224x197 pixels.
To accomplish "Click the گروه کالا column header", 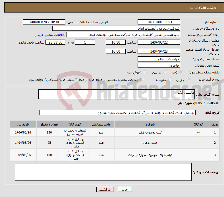I will pos(75,124).
